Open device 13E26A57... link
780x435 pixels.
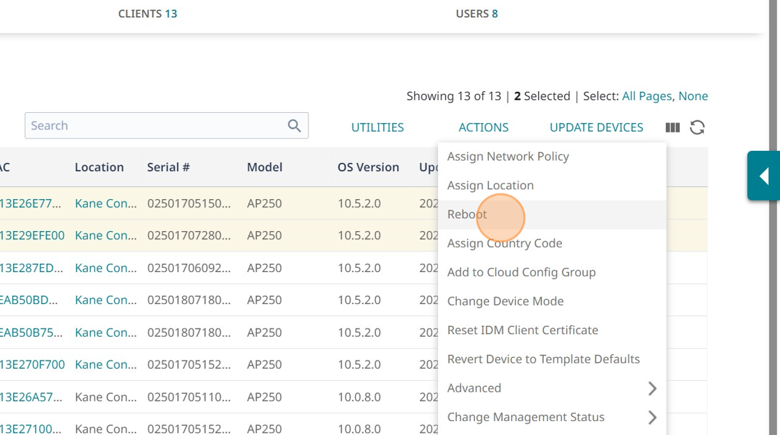(x=31, y=397)
